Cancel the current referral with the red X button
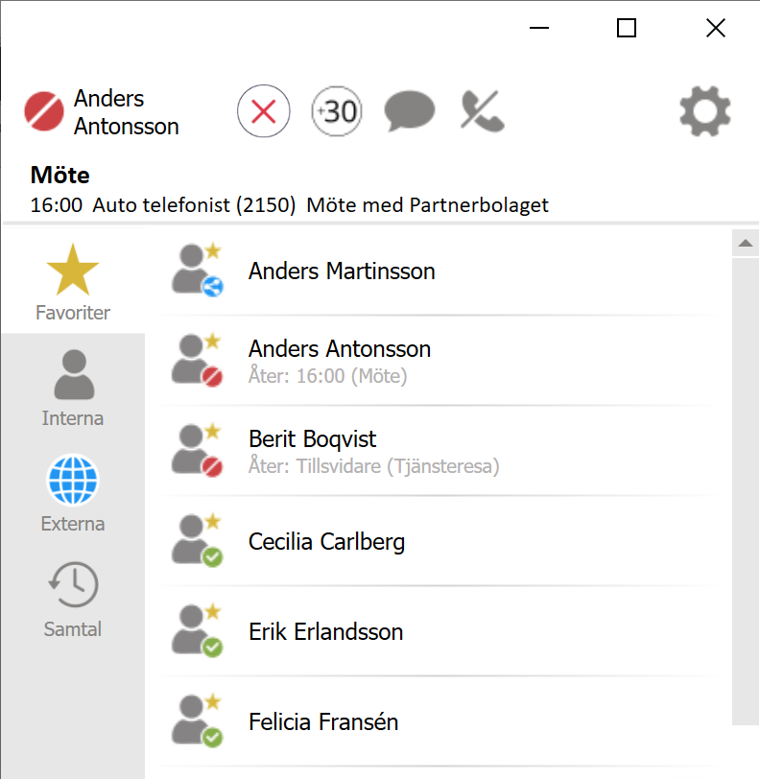The width and height of the screenshot is (760, 779). 264,110
